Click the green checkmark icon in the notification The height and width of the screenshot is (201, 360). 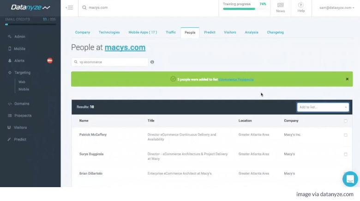pyautogui.click(x=173, y=79)
